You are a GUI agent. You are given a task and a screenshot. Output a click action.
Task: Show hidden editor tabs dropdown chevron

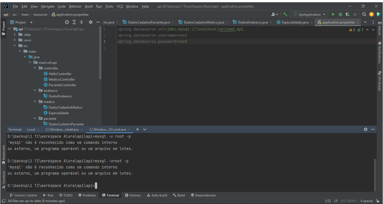click(x=365, y=22)
